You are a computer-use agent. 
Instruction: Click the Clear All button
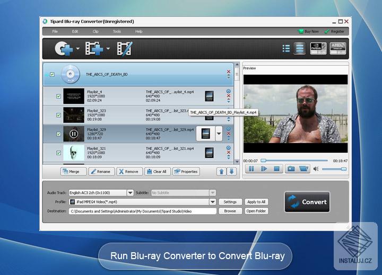pos(158,172)
